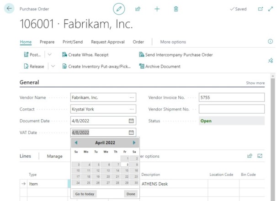The height and width of the screenshot is (201, 277).
Task: Click the Lines section heading
Action: click(25, 156)
